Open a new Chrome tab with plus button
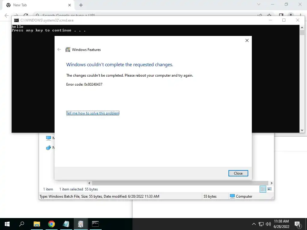 coord(81,5)
